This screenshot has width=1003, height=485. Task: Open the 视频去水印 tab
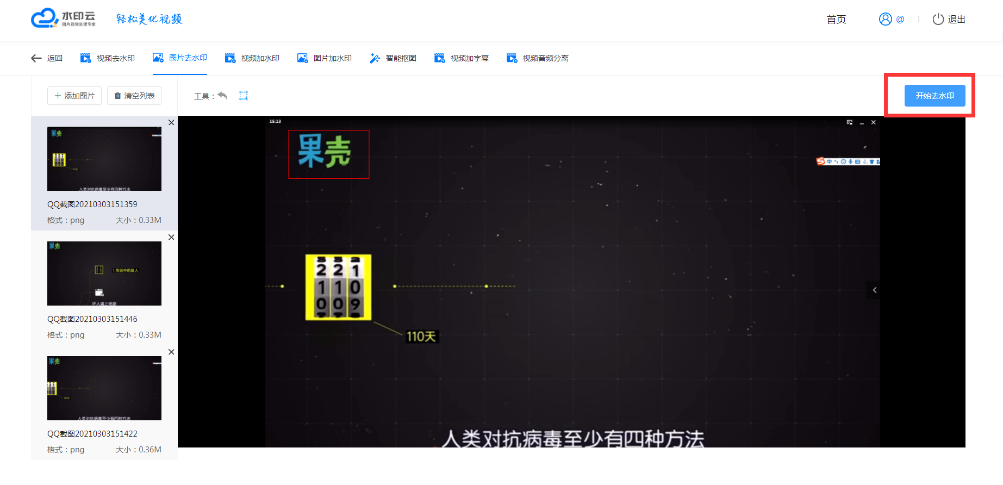tap(108, 58)
